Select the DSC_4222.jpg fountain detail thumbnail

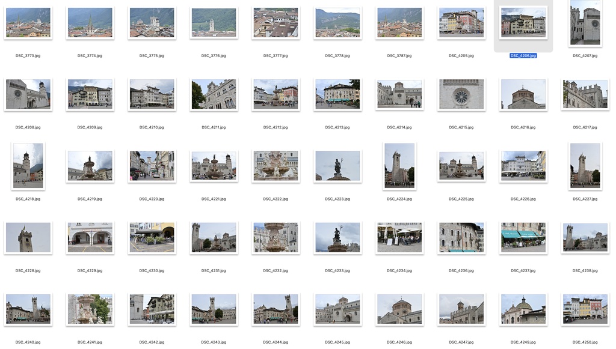(x=276, y=166)
